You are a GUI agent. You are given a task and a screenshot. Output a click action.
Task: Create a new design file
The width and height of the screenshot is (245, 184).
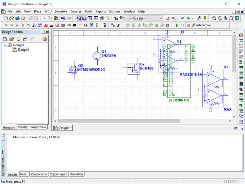[6, 18]
